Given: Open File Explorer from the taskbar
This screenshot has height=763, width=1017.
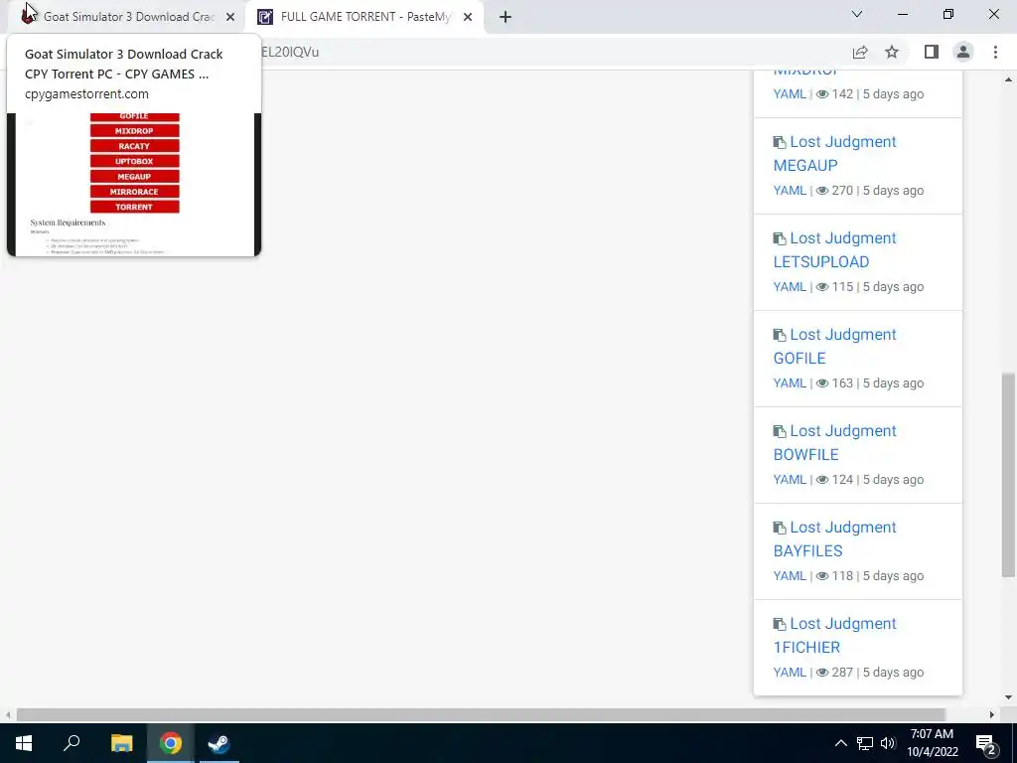Looking at the screenshot, I should tap(121, 743).
